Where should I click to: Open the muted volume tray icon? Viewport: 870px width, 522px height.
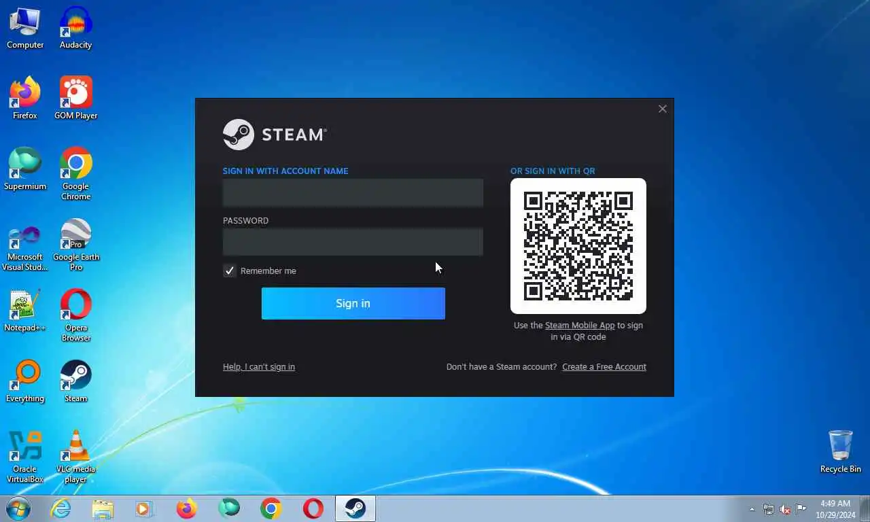coord(785,509)
